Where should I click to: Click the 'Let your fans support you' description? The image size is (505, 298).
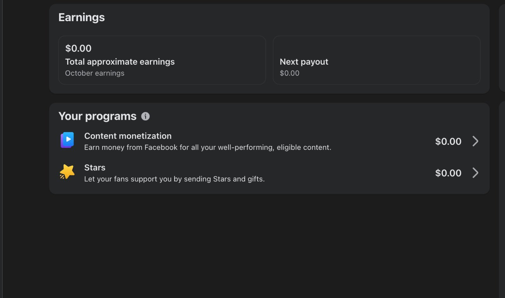point(174,179)
